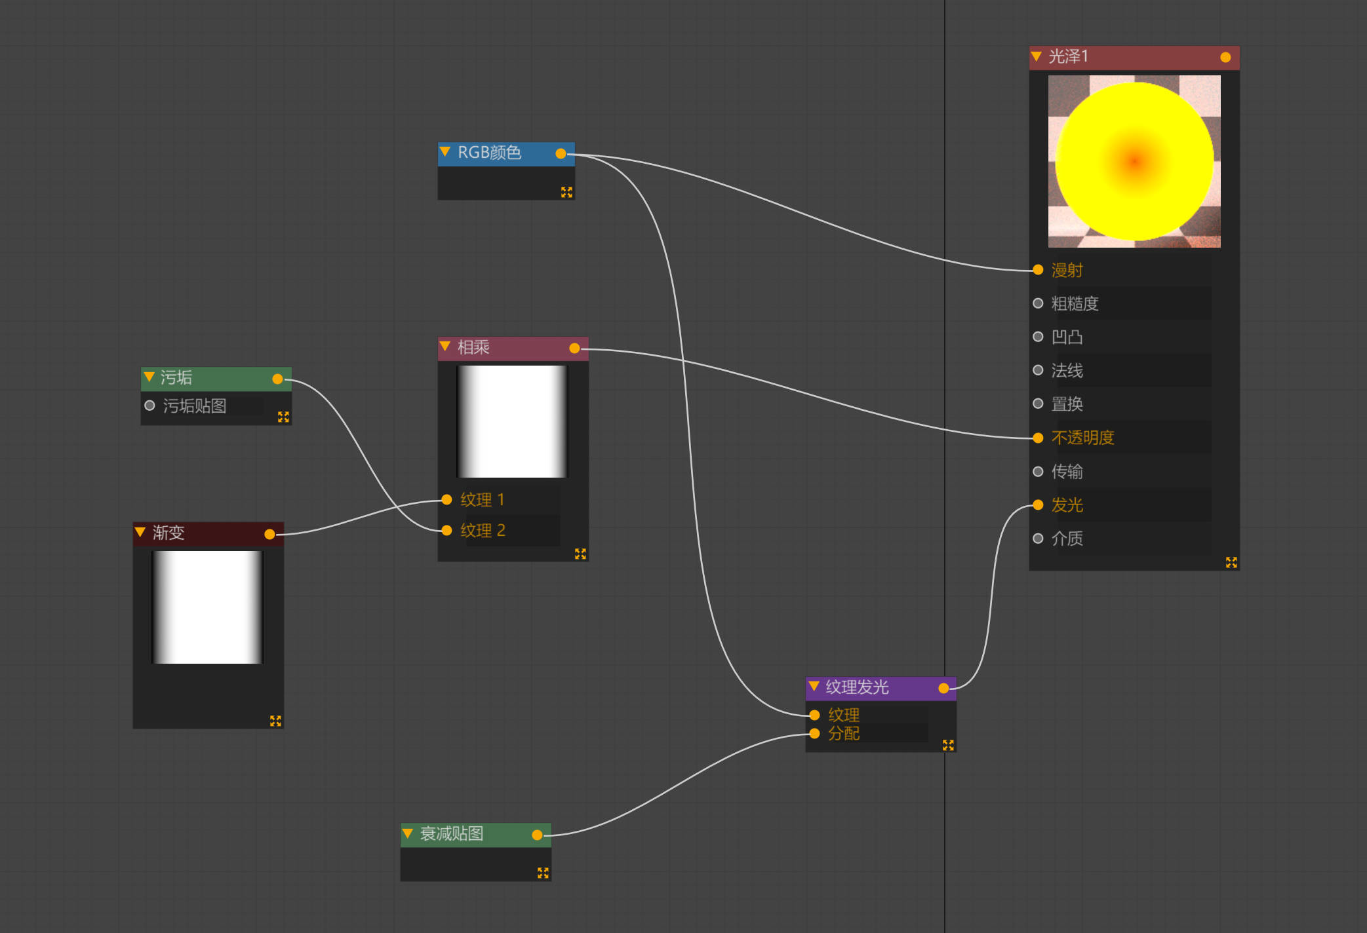Select the 污垢 node title

click(176, 377)
